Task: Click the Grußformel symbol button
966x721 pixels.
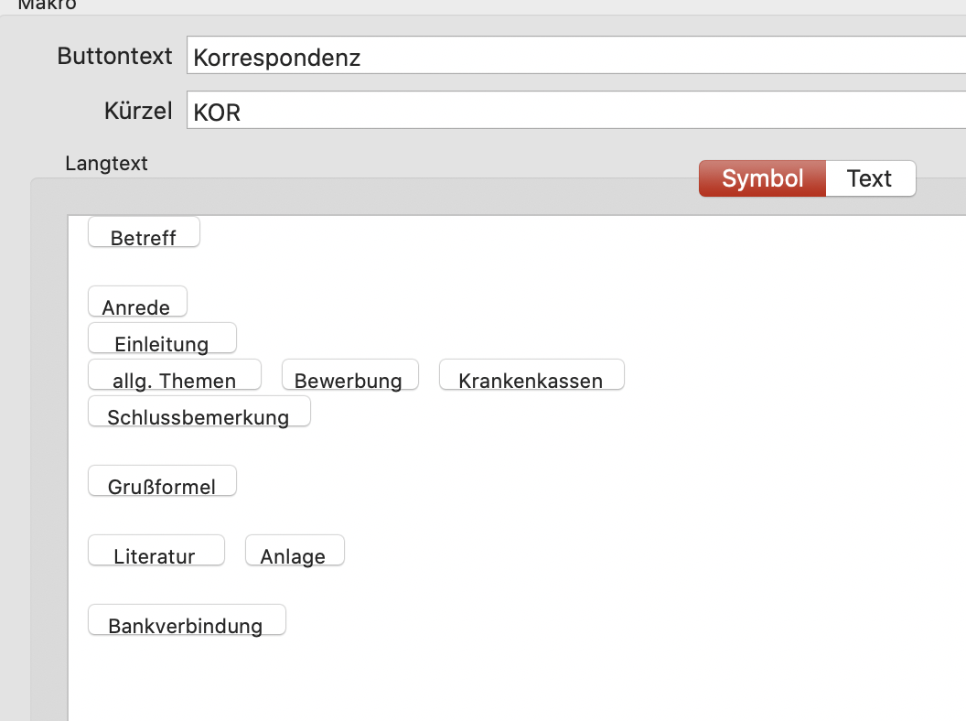Action: (162, 481)
